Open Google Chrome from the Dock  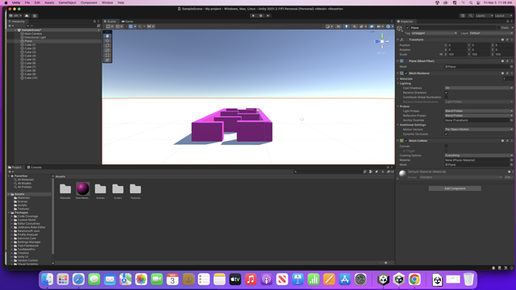[414, 280]
